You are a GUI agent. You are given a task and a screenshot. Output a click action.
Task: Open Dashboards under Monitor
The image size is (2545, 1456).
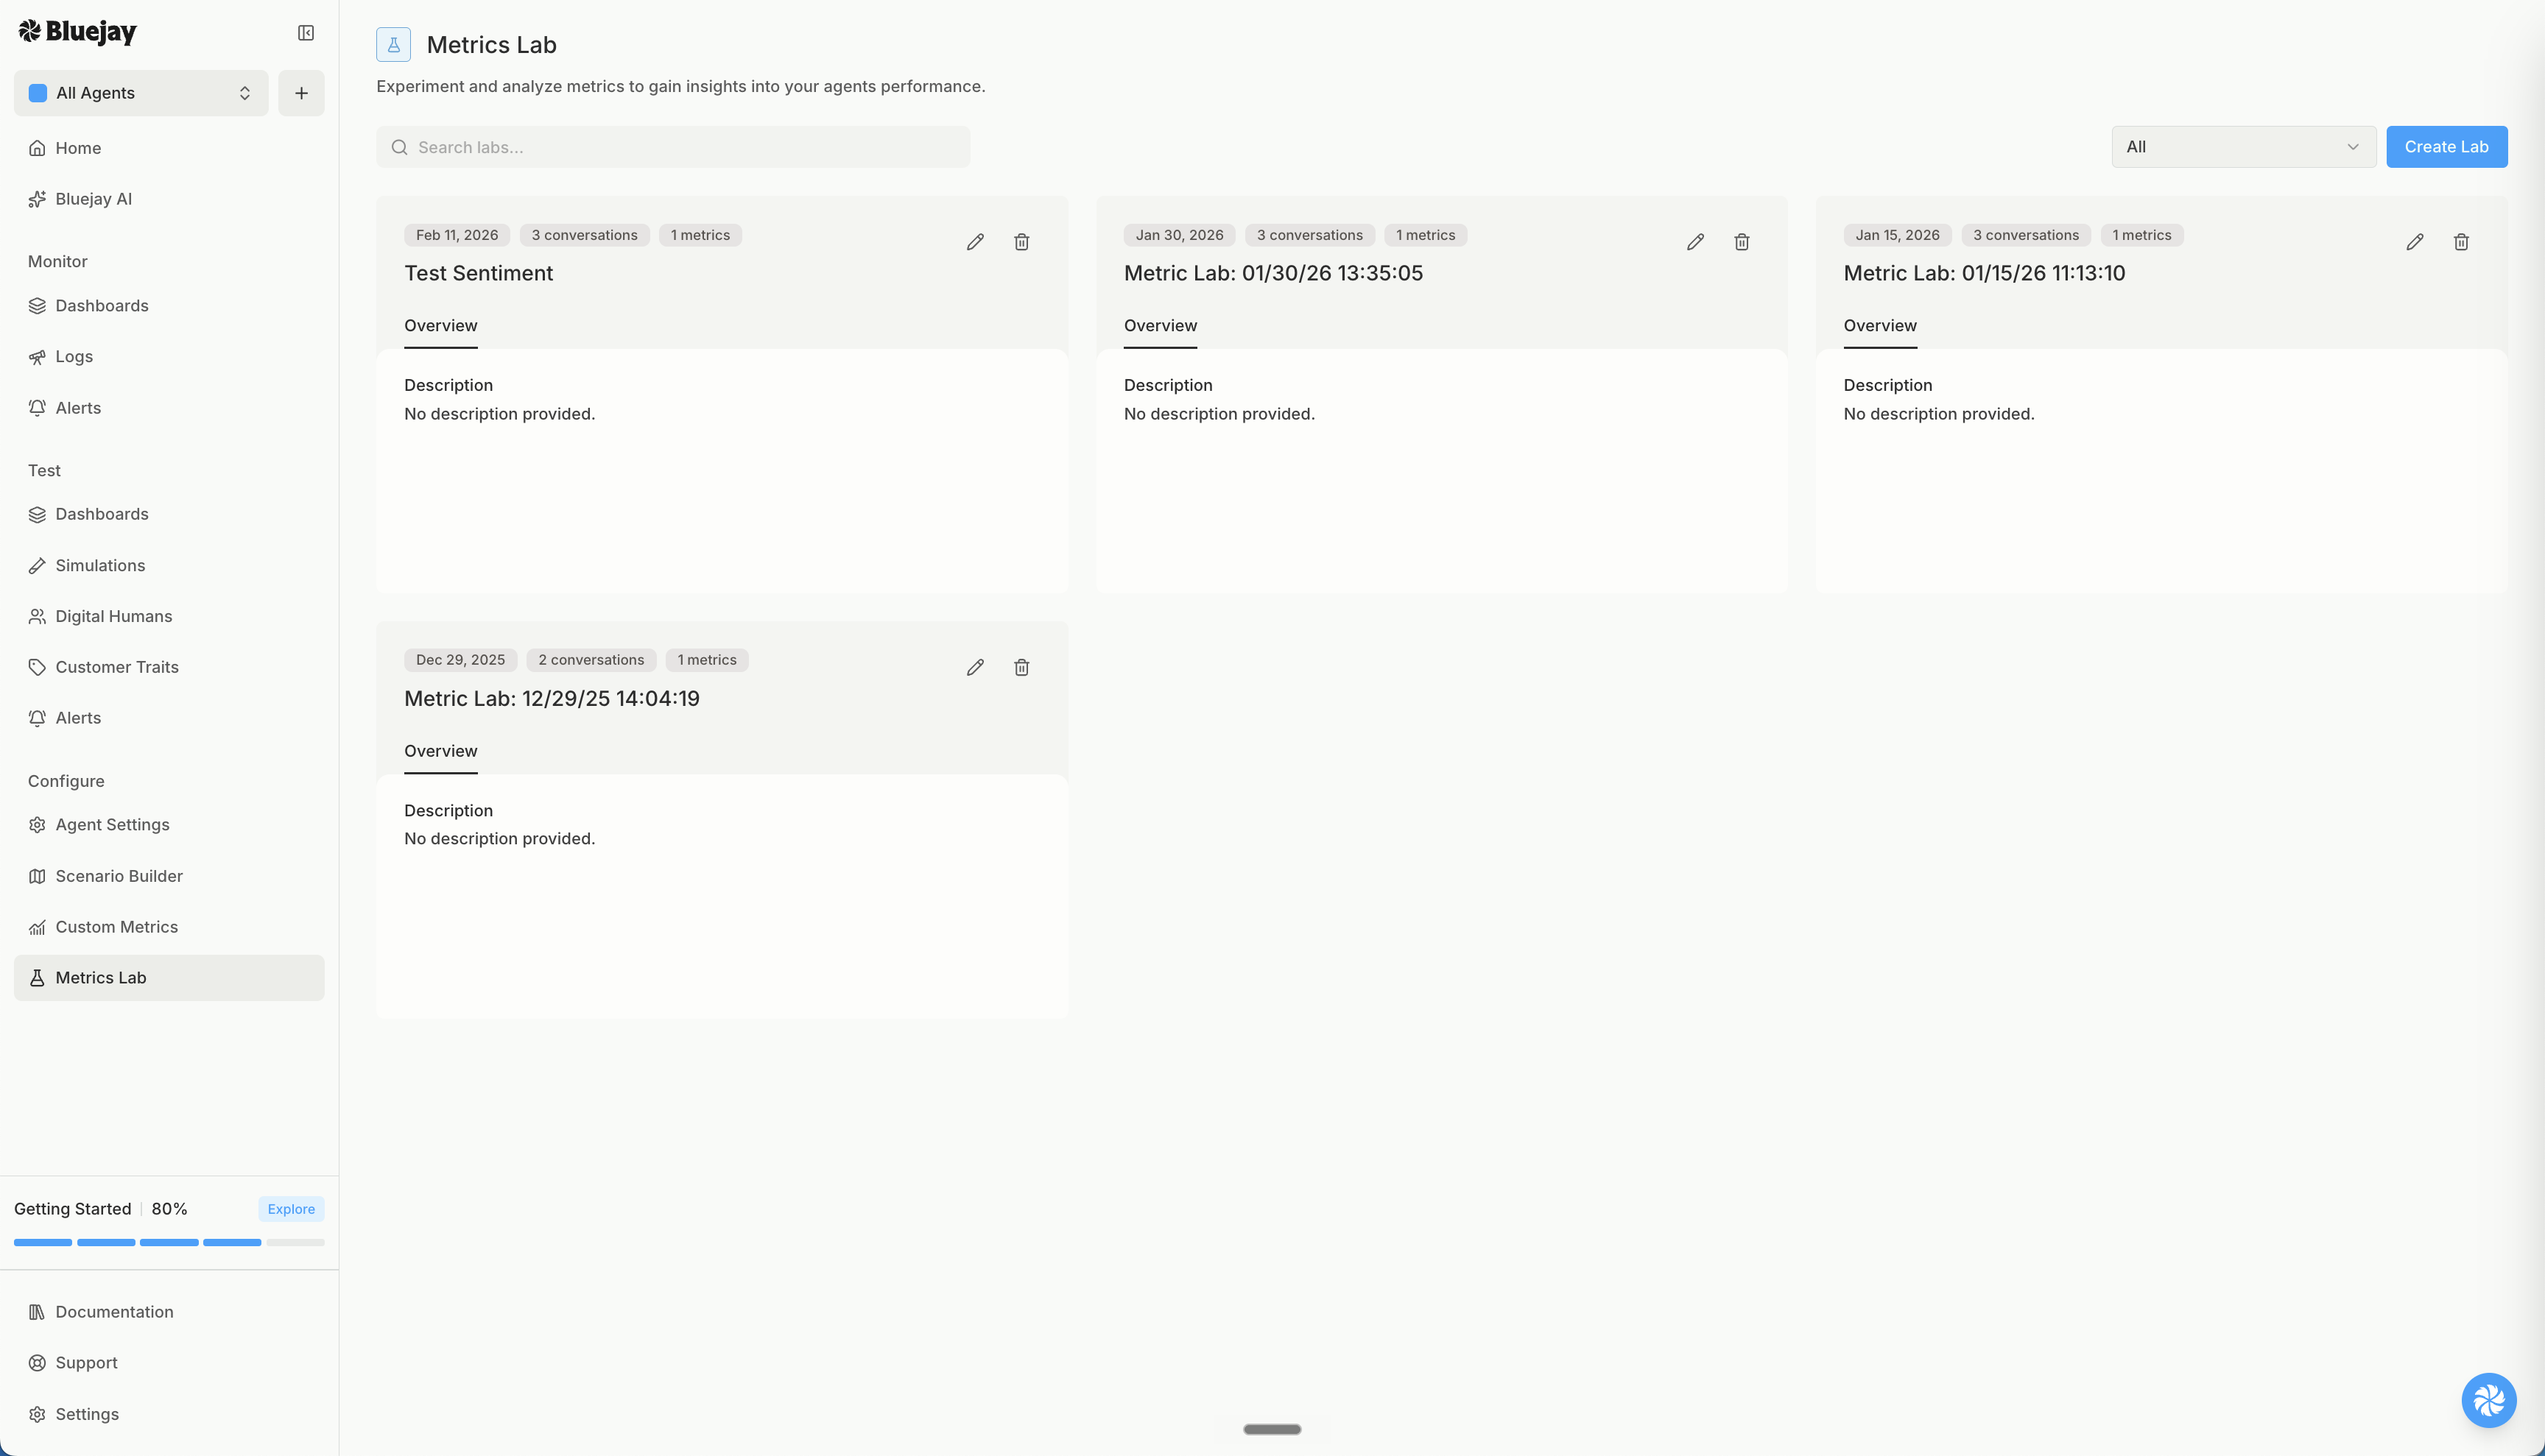[x=169, y=306]
